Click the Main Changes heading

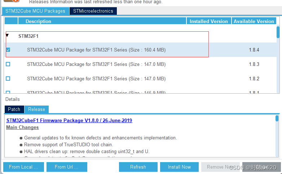pyautogui.click(x=22, y=127)
